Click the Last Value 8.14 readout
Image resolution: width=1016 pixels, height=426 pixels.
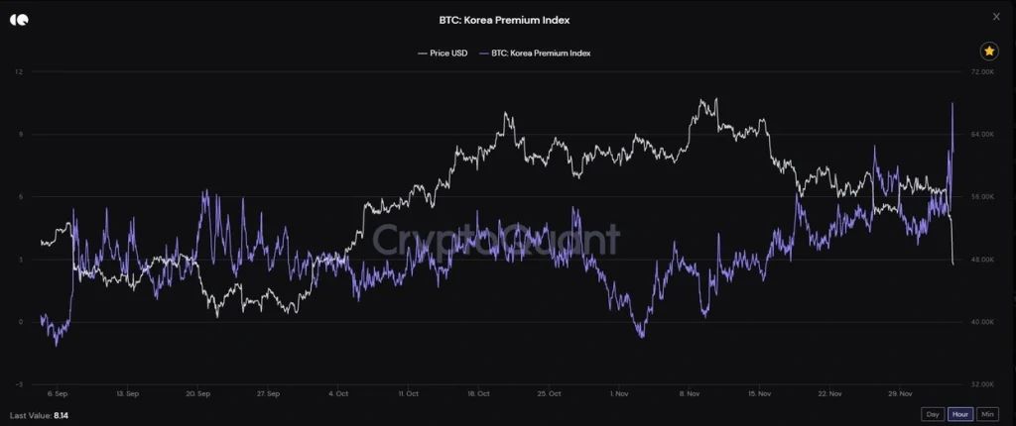click(x=34, y=415)
